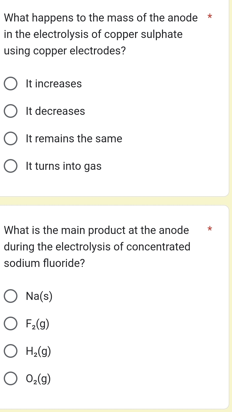The image size is (232, 412).
Task: Click the 'H₂(g)' answer label text
Action: click(38, 352)
